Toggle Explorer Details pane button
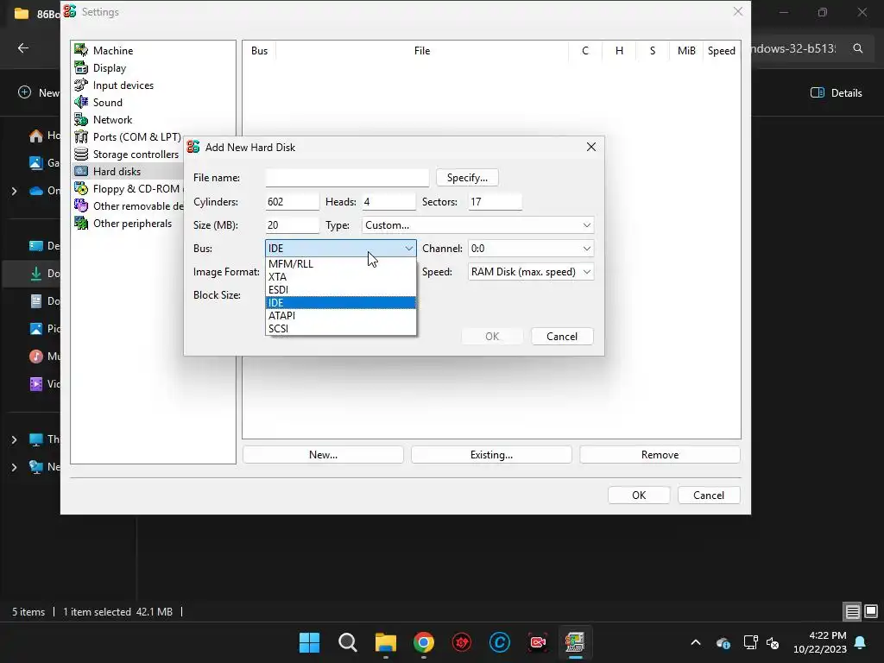 pyautogui.click(x=836, y=92)
